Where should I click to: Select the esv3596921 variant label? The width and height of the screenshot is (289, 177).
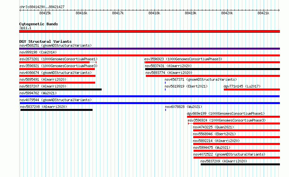[58, 66]
